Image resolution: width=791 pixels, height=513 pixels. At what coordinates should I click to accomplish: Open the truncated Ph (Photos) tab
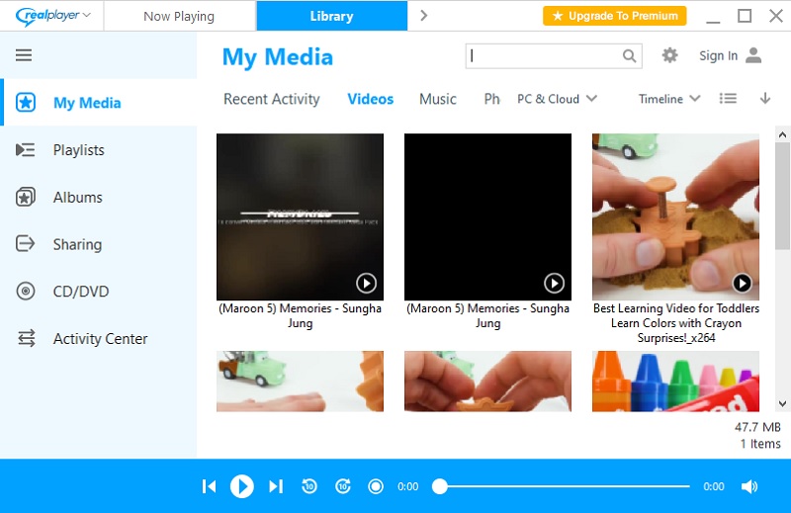tap(491, 99)
